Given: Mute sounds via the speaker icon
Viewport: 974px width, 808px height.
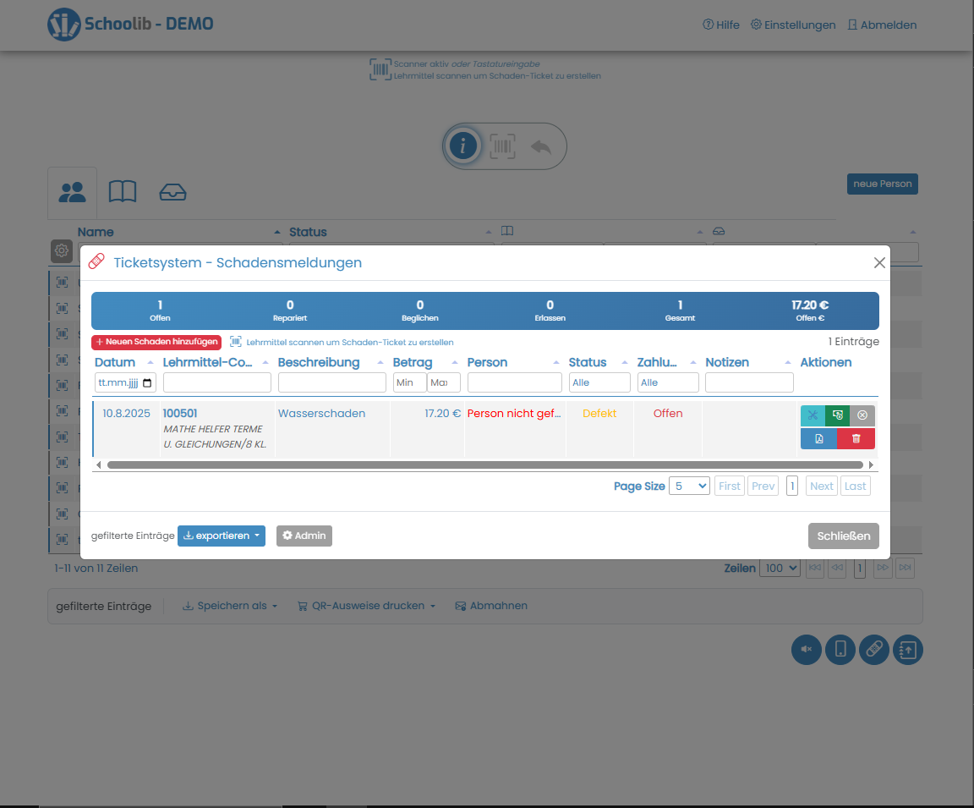Looking at the screenshot, I should 806,650.
